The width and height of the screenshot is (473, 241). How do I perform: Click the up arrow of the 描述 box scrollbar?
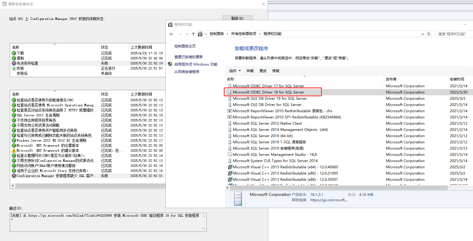pos(203,216)
